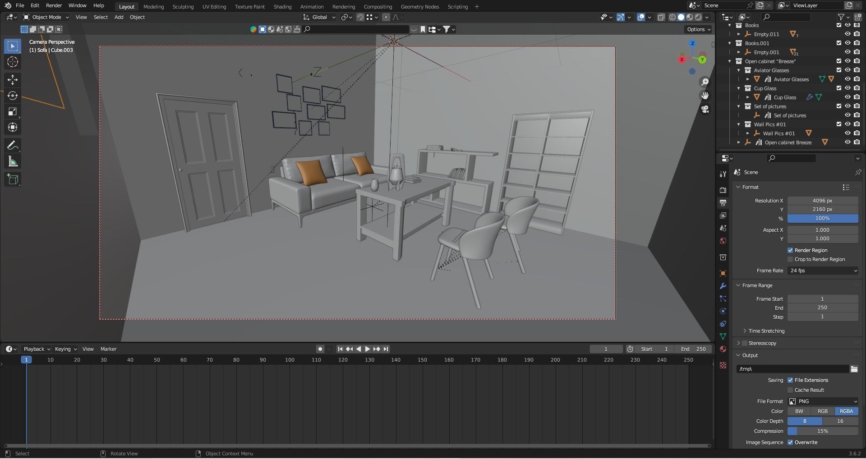Open the Object Data mesh properties tab
This screenshot has height=459, width=866.
(x=723, y=336)
